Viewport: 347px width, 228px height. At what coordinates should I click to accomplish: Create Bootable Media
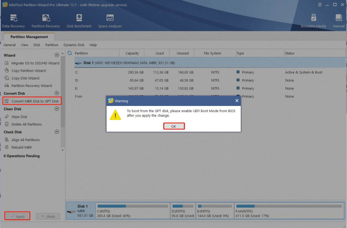click(x=313, y=21)
